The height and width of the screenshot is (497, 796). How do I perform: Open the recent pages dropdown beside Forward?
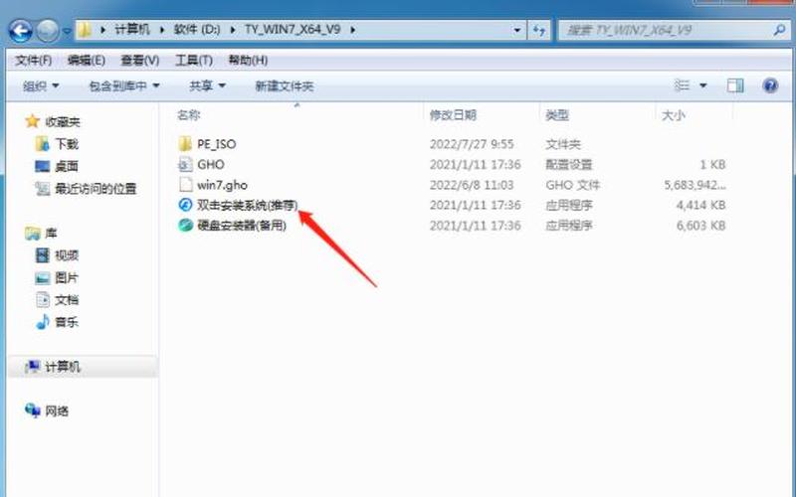[67, 32]
